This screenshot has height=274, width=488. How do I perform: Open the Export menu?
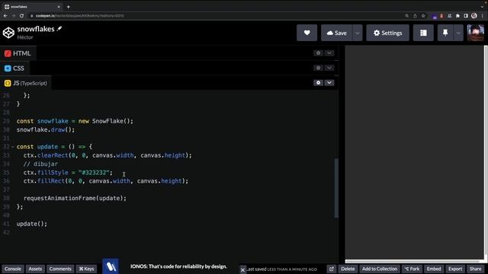(x=455, y=269)
